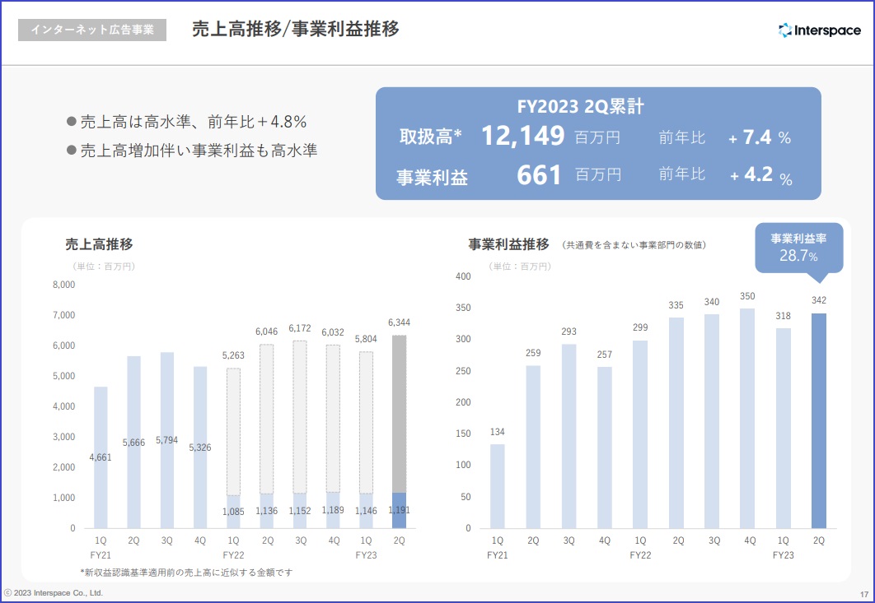Select the FY2023 2Q累計 heading

(580, 107)
